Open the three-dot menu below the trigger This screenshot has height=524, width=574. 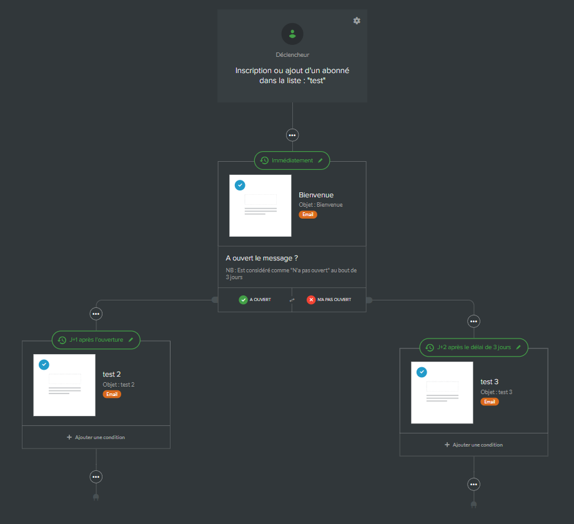click(x=292, y=135)
